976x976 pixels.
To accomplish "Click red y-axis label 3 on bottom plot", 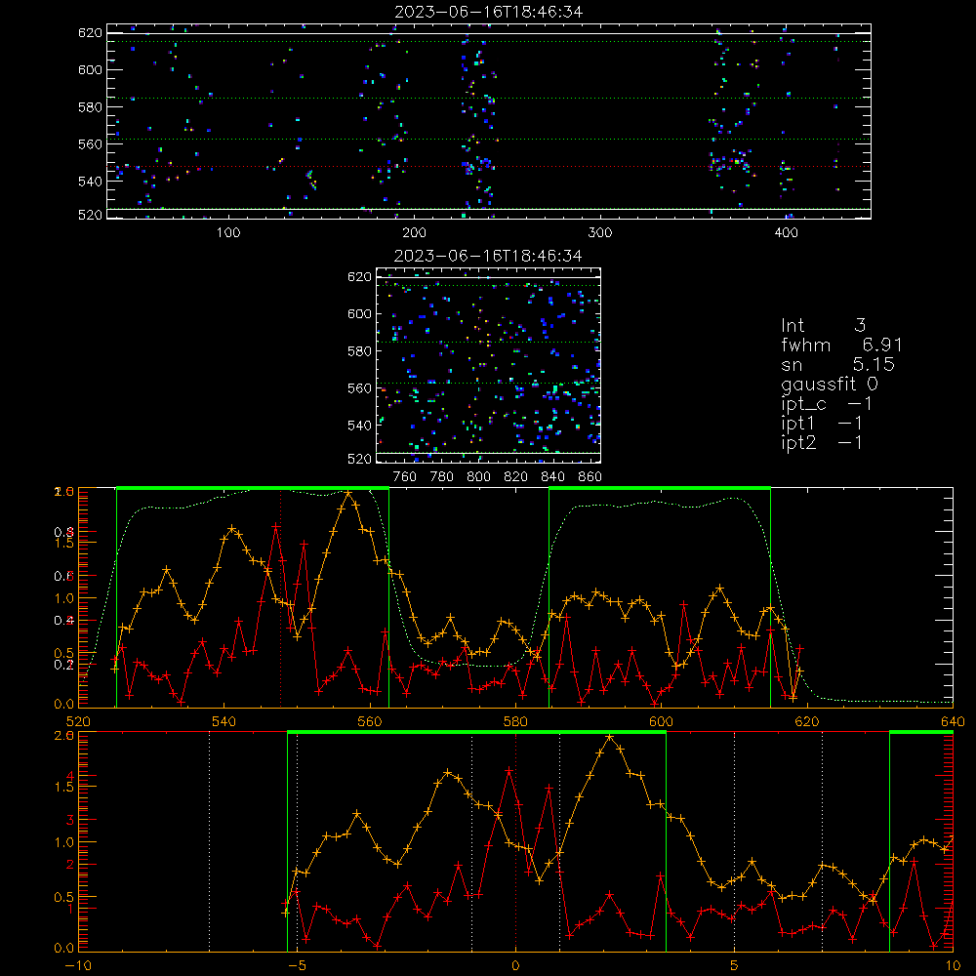I will 70,820.
